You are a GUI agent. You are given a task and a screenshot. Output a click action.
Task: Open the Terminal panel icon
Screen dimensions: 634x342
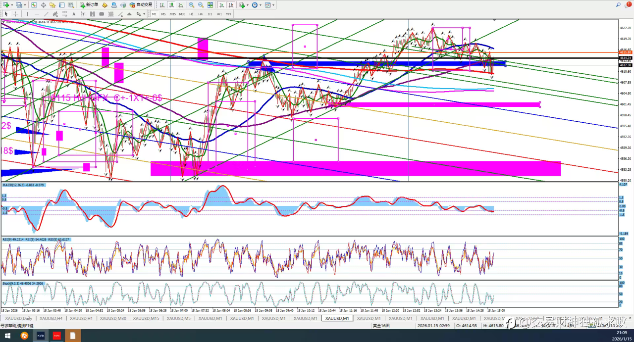[61, 5]
